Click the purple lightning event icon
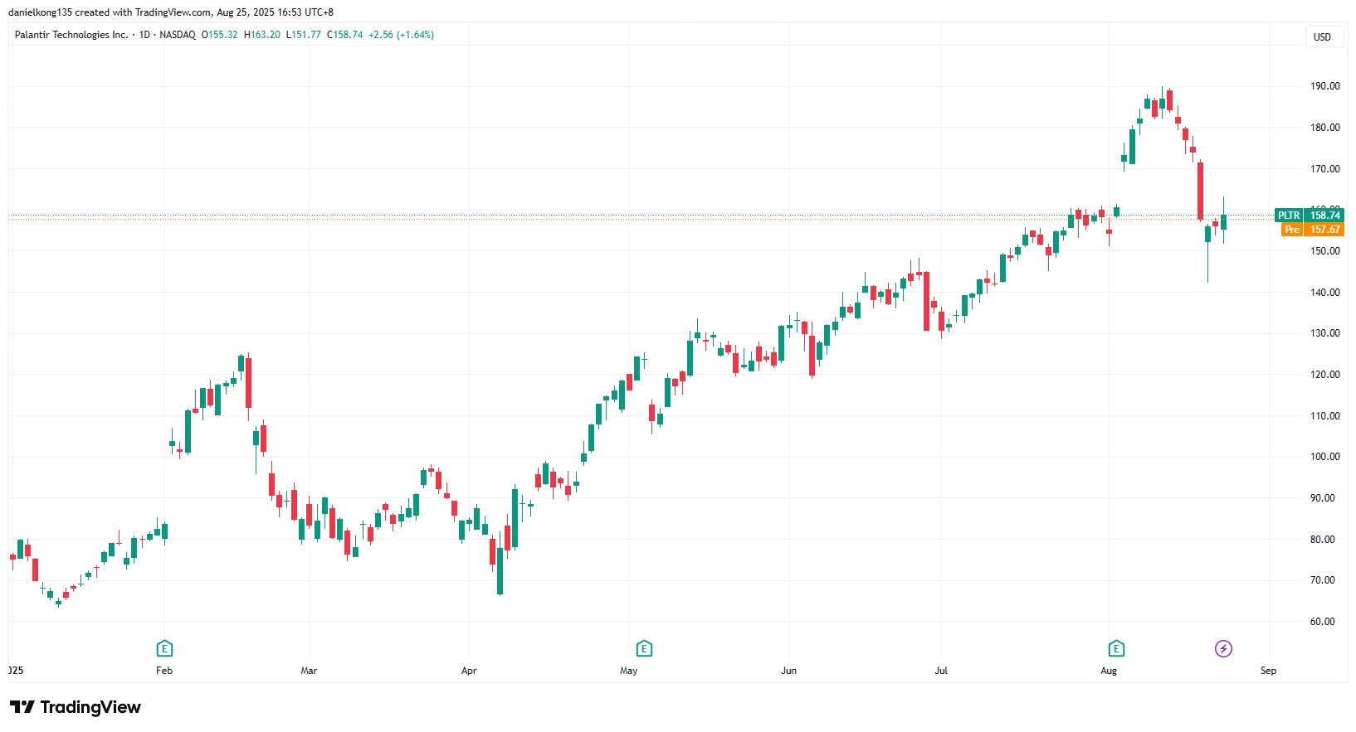Image resolution: width=1356 pixels, height=732 pixels. [1223, 648]
